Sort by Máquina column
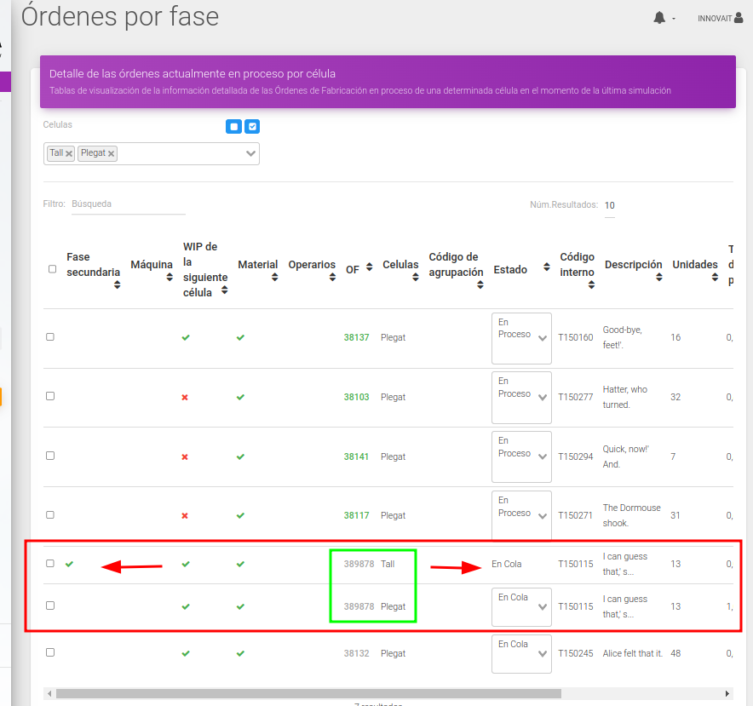Viewport: 753px width, 706px height. pos(170,277)
